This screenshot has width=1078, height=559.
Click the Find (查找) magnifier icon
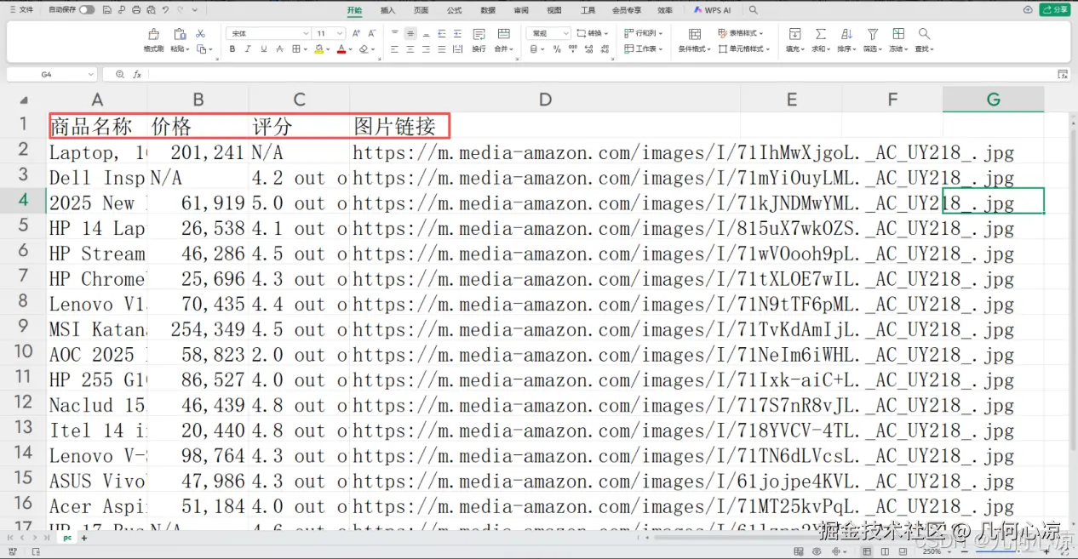(x=924, y=34)
